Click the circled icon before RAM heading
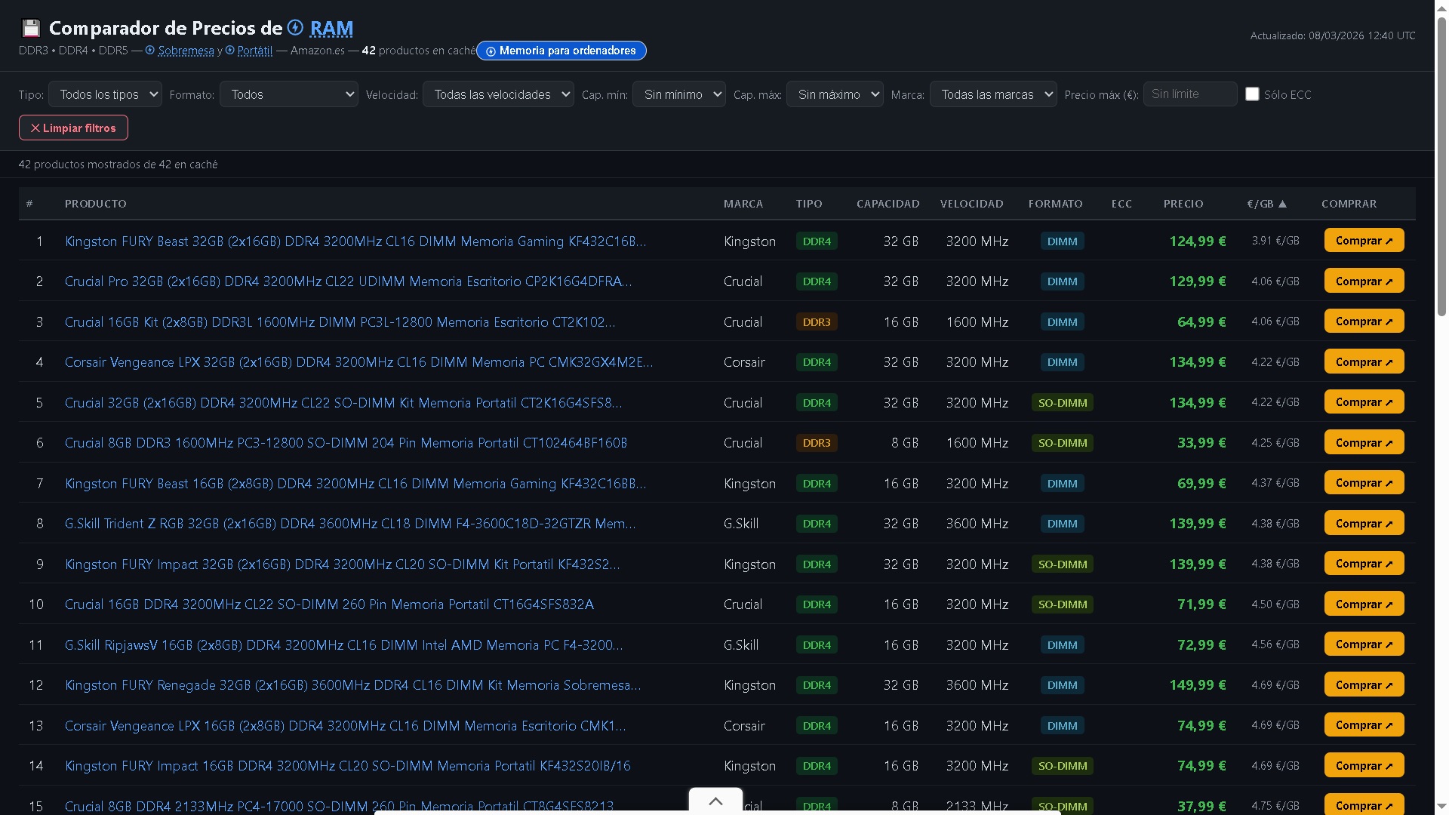The image size is (1449, 815). coord(296,28)
